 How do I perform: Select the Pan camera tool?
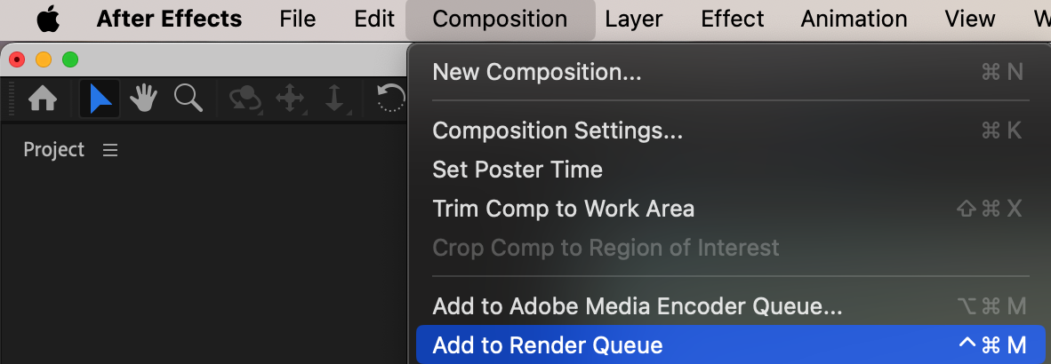[x=290, y=99]
